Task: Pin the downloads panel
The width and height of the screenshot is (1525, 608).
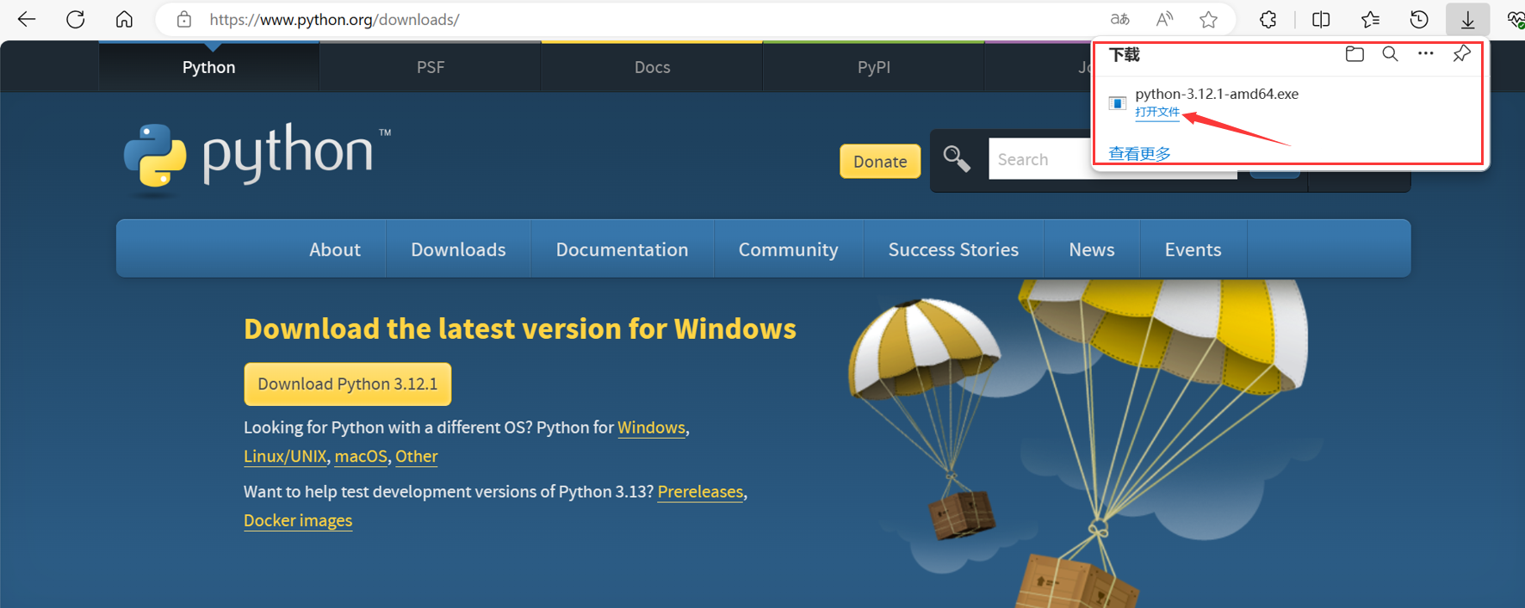Action: click(x=1461, y=54)
